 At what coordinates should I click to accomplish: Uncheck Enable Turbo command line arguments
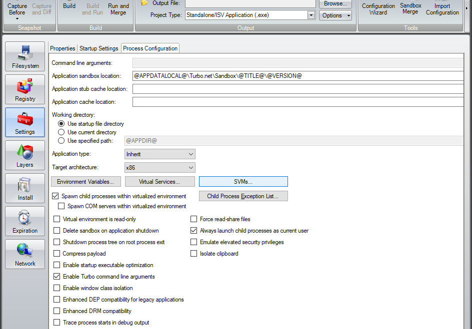[x=56, y=277]
